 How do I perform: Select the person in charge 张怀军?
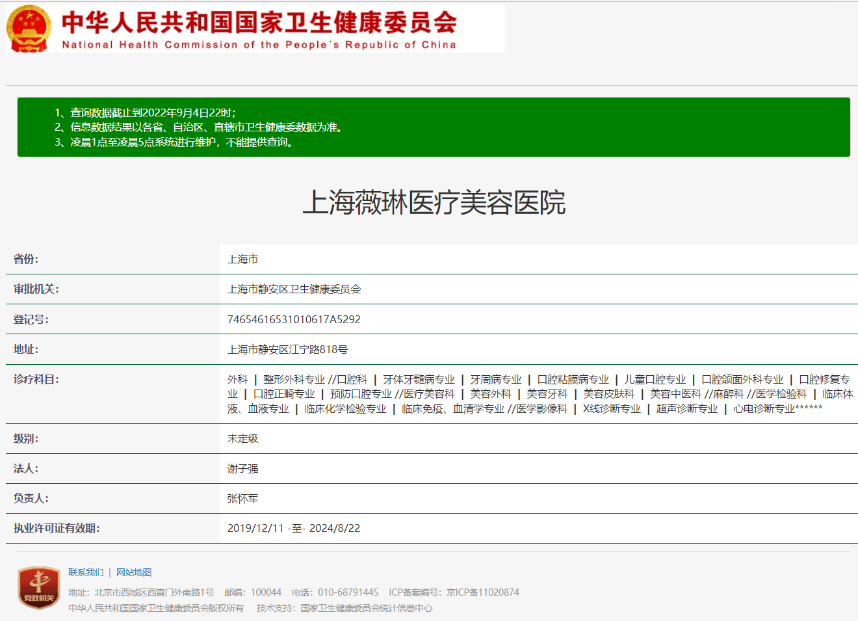(243, 499)
